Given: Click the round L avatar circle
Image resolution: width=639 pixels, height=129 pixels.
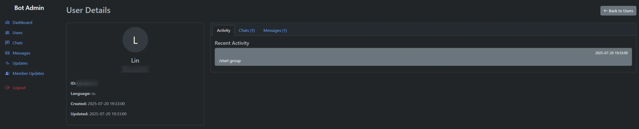Looking at the screenshot, I should (135, 40).
